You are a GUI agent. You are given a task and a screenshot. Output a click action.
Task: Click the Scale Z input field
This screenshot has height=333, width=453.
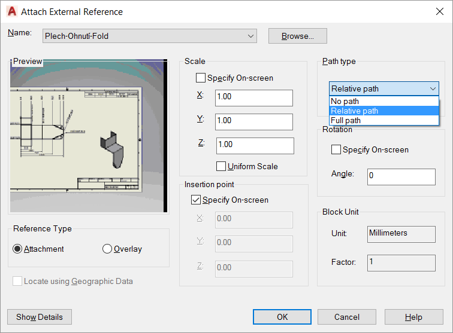coord(255,146)
